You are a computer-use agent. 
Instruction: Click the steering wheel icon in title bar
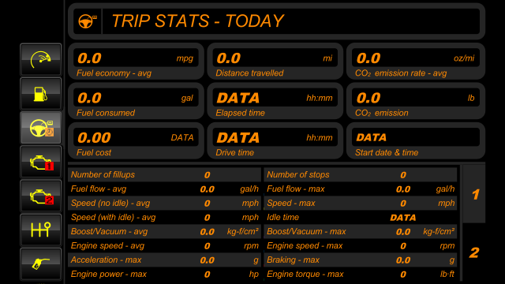pyautogui.click(x=88, y=21)
